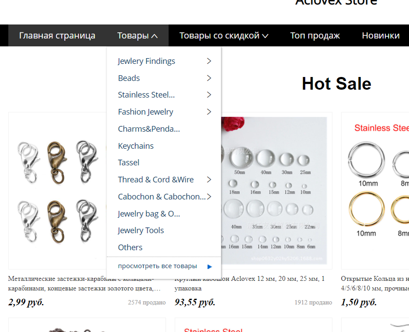Open the lobster clasps product image
This screenshot has height=332, width=409.
(58, 191)
